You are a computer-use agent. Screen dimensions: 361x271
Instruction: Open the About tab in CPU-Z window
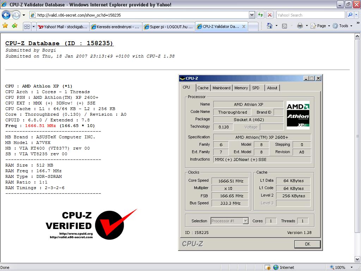click(272, 88)
